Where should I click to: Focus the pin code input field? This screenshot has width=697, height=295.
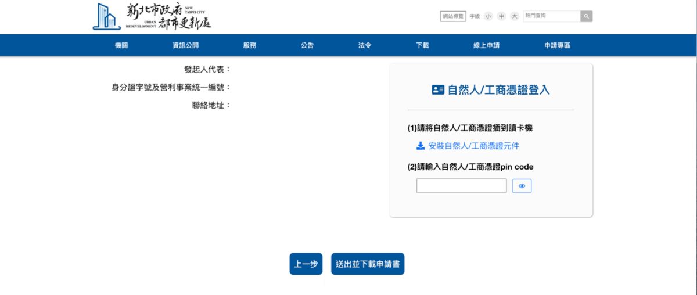pos(461,186)
